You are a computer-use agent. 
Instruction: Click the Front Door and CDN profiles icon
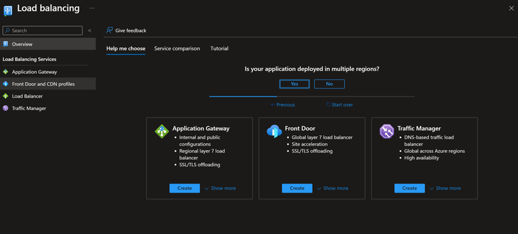pyautogui.click(x=5, y=84)
